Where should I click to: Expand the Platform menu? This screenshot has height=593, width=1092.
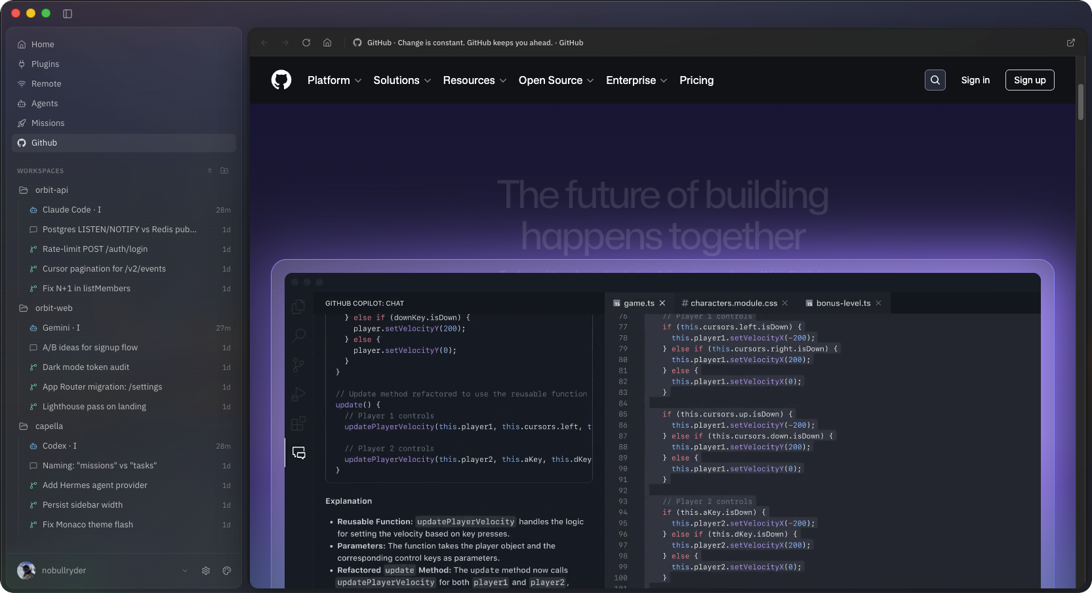click(x=334, y=80)
